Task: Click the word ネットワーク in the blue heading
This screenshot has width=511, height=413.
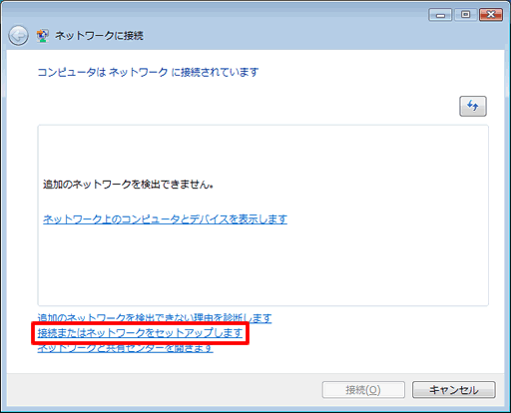Action: click(139, 72)
